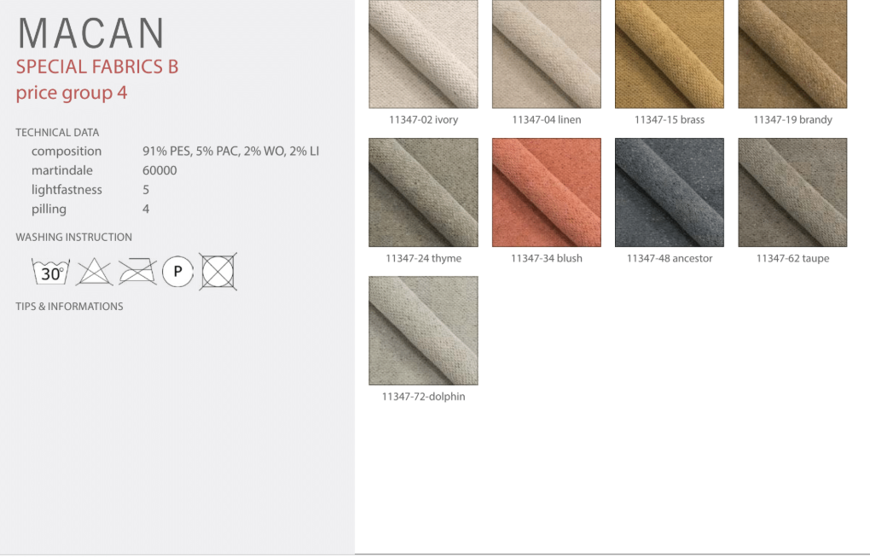The width and height of the screenshot is (870, 557).
Task: Click the do-not-iron crossed icon
Action: 136,273
